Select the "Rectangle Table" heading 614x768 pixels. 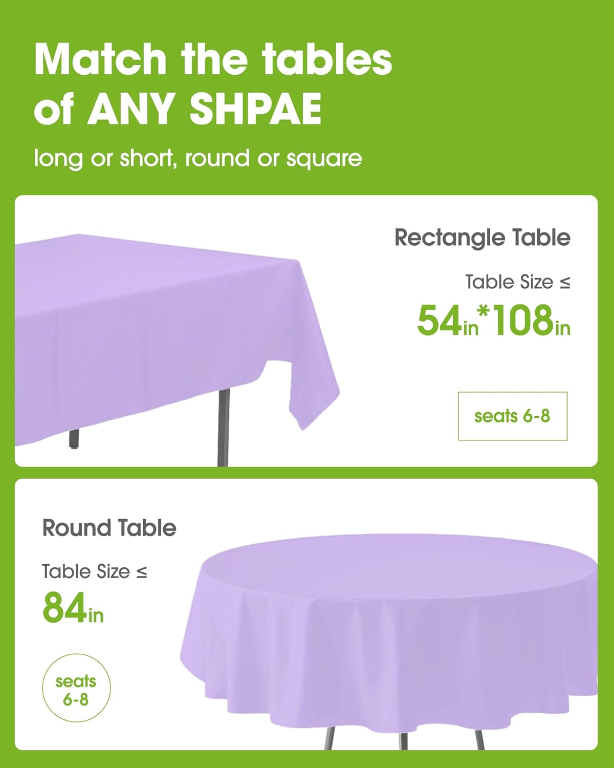482,238
